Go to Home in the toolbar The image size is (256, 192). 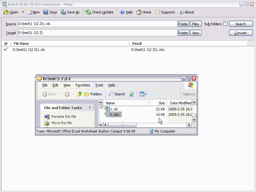pos(144,12)
